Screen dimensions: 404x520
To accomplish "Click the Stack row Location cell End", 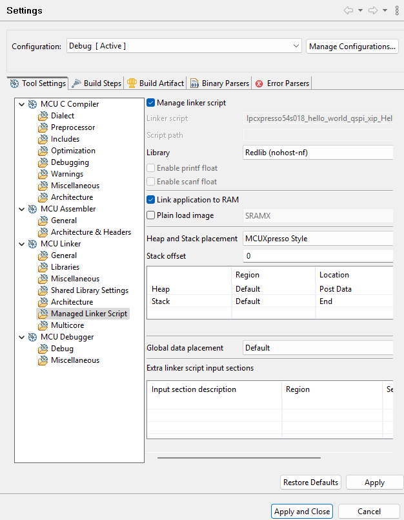I will click(x=354, y=301).
